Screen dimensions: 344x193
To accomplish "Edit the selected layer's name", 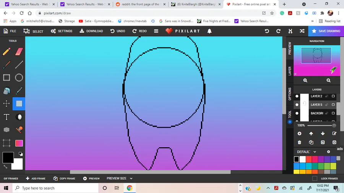I will click(334, 133).
